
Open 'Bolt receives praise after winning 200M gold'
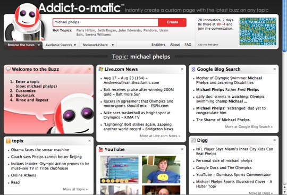pos(139,92)
